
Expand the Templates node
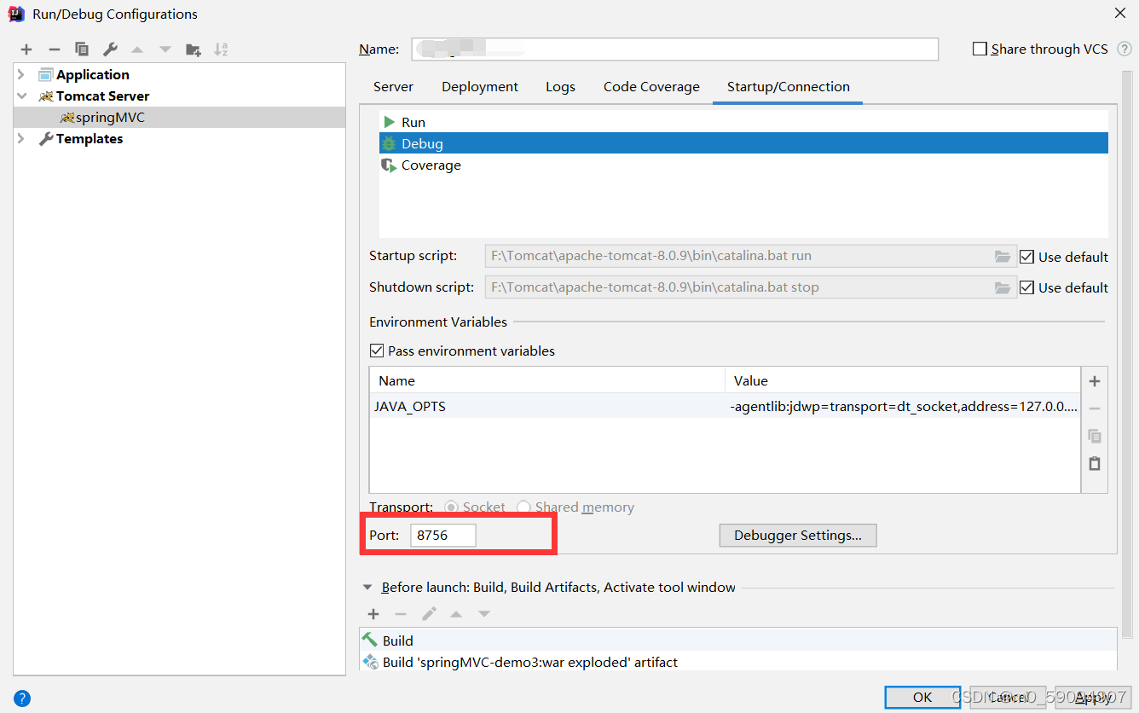20,138
